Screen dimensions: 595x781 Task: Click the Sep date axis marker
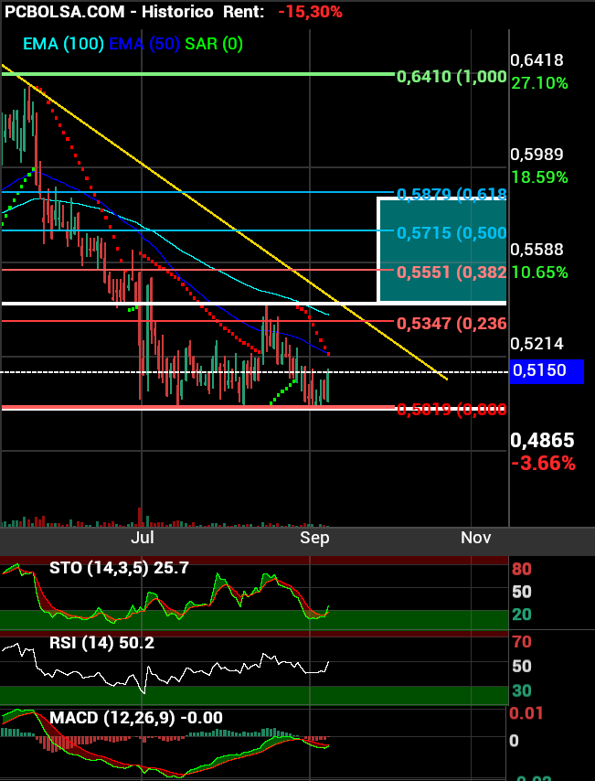[x=314, y=538]
